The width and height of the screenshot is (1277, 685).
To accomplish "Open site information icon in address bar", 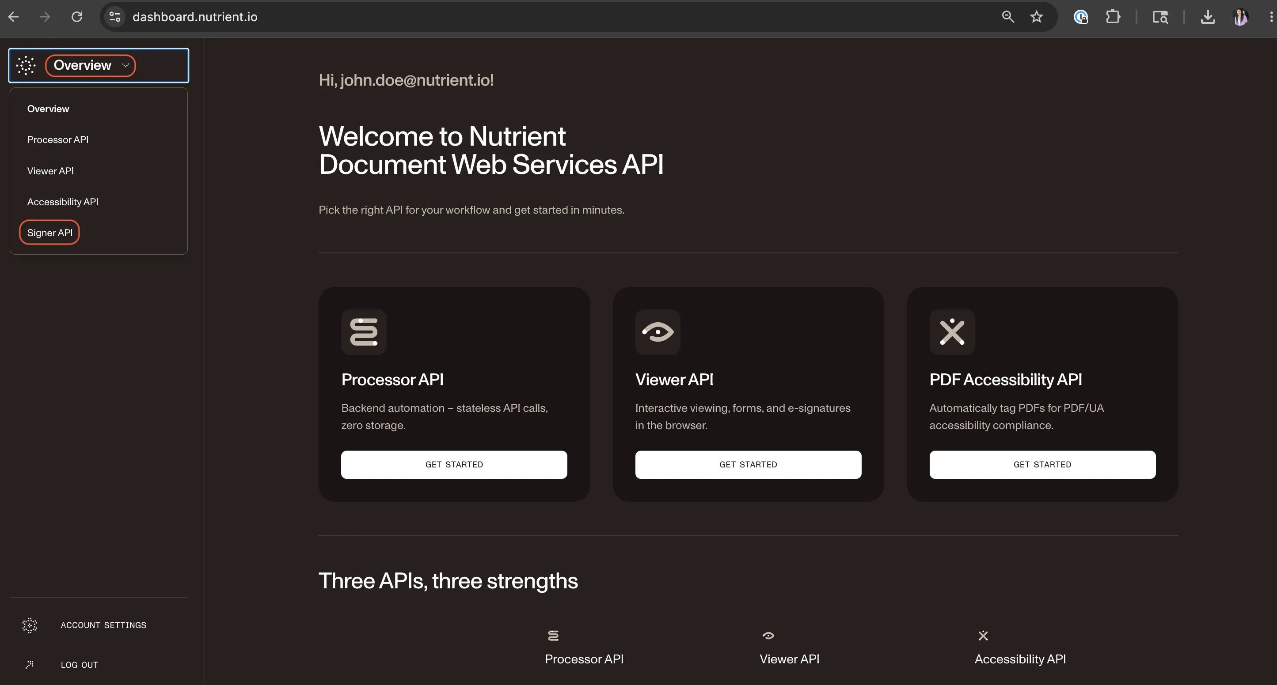I will 115,17.
